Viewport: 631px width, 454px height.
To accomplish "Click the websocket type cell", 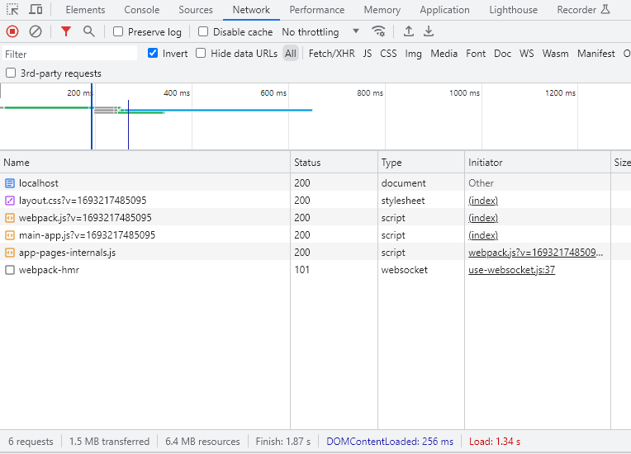I will (x=404, y=269).
